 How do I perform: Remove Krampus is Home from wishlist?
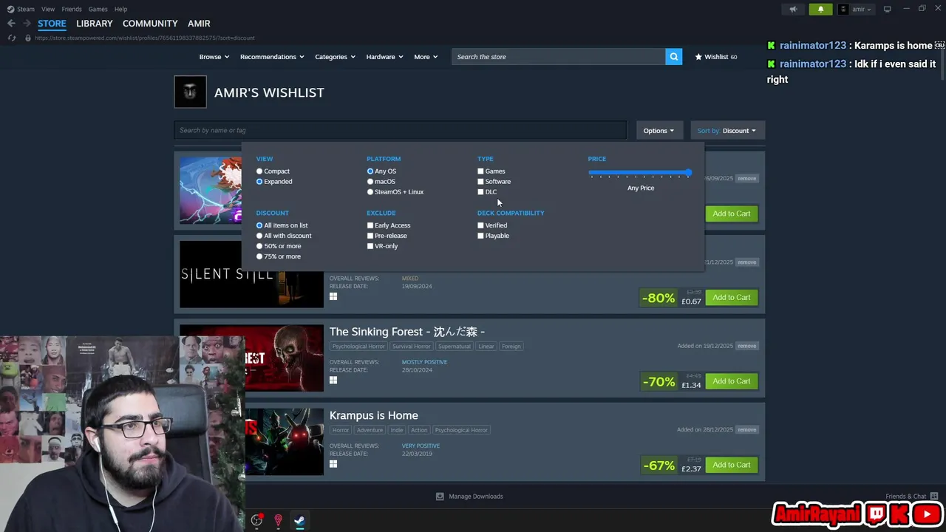(x=747, y=429)
